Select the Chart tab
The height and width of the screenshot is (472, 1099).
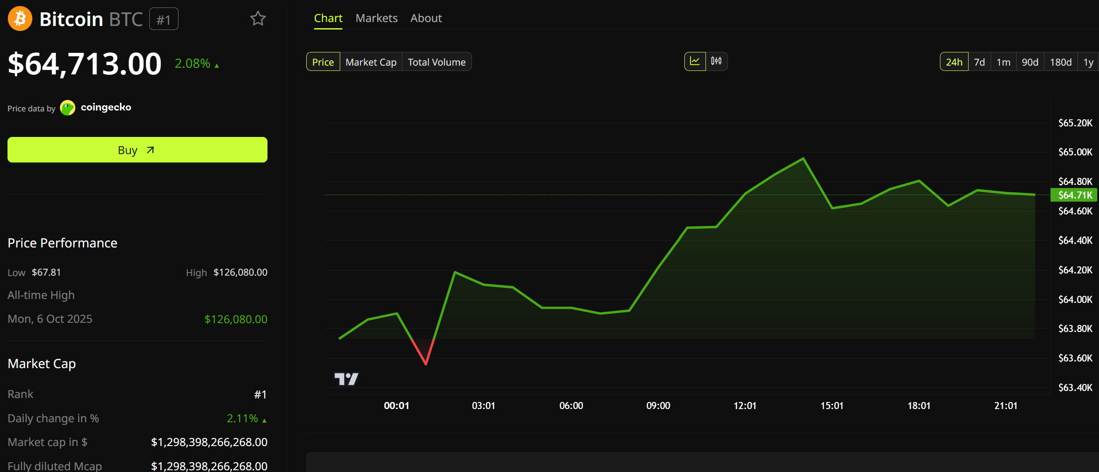[x=328, y=18]
